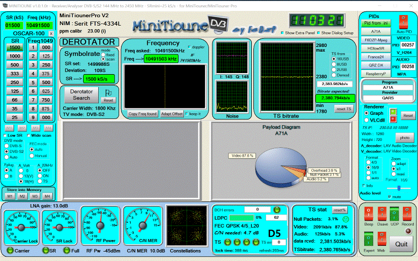Click the red square button in Renderer
The width and height of the screenshot is (418, 261).
pyautogui.click(x=393, y=119)
